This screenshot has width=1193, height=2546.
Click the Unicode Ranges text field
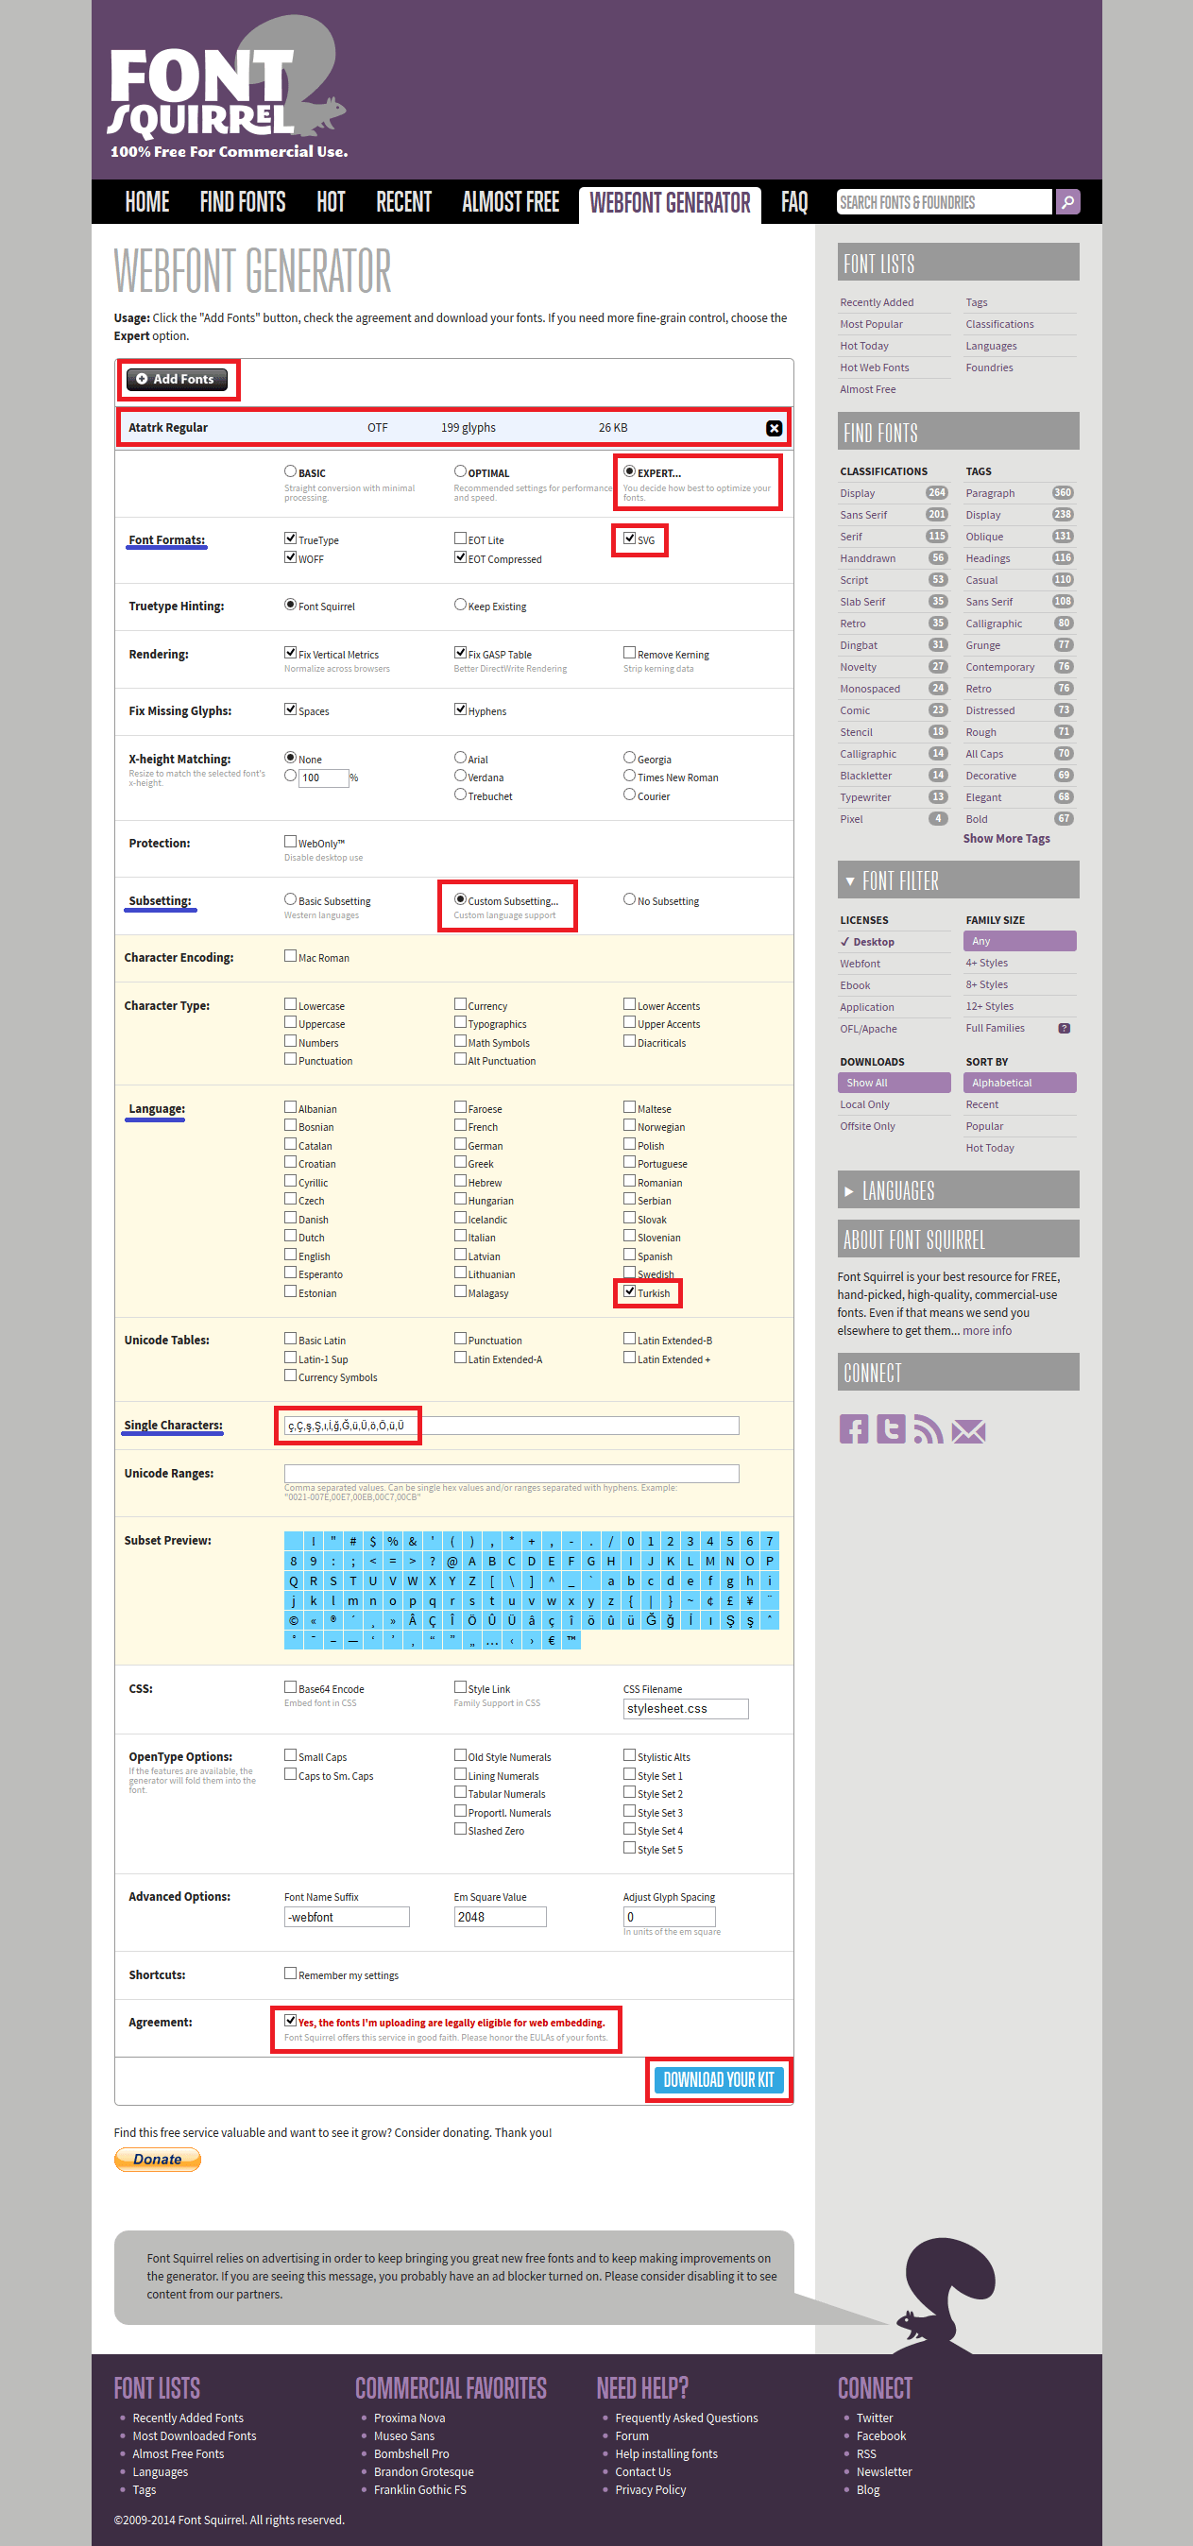coord(511,1473)
